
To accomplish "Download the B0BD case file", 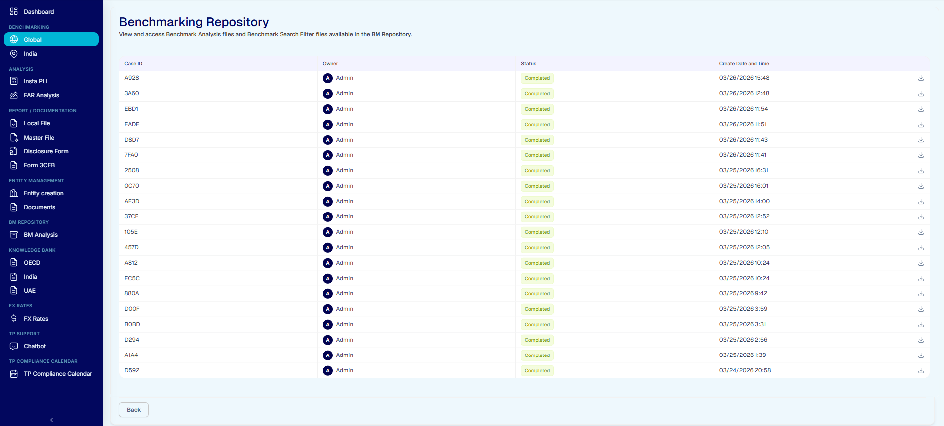I will 921,325.
